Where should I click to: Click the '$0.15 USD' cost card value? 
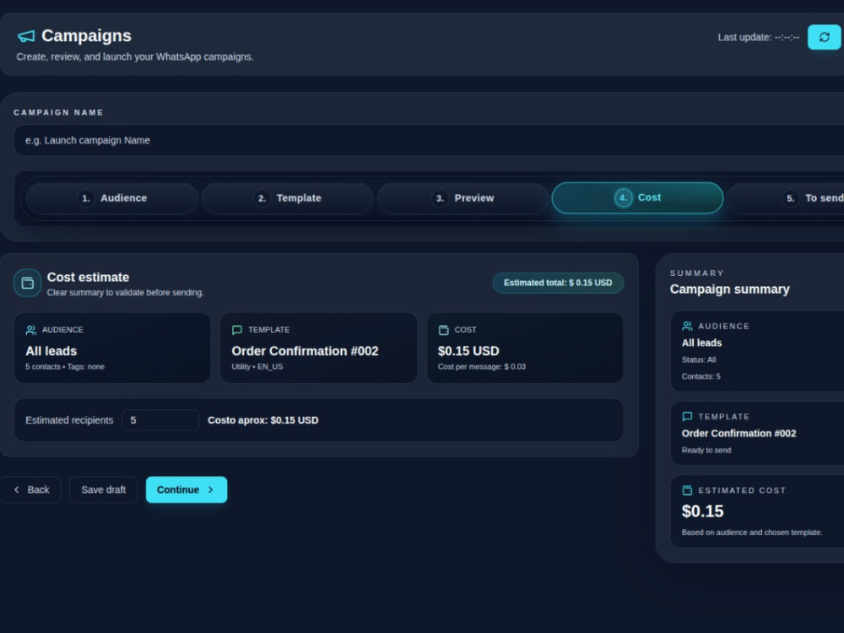[x=468, y=351]
